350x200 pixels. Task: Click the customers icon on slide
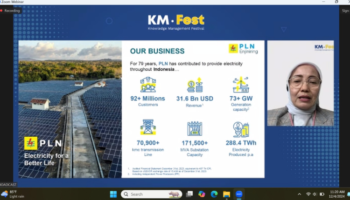148,85
